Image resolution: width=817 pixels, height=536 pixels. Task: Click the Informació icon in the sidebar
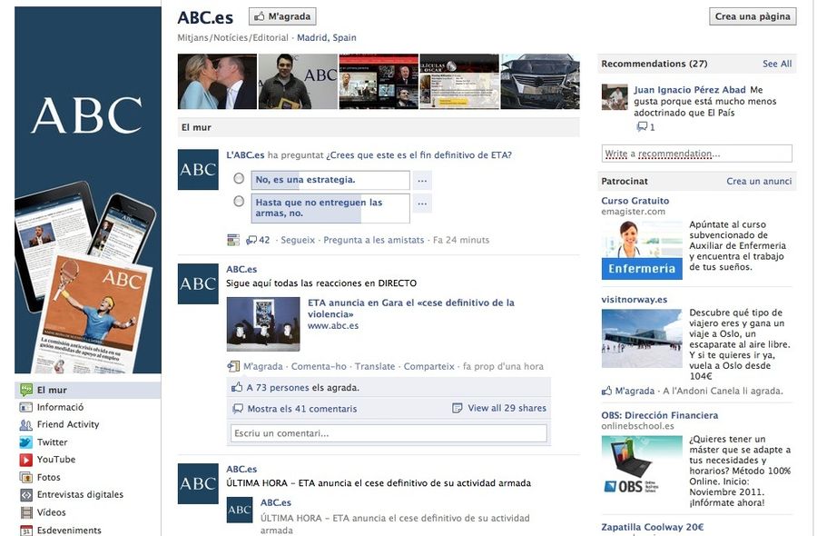pyautogui.click(x=26, y=407)
